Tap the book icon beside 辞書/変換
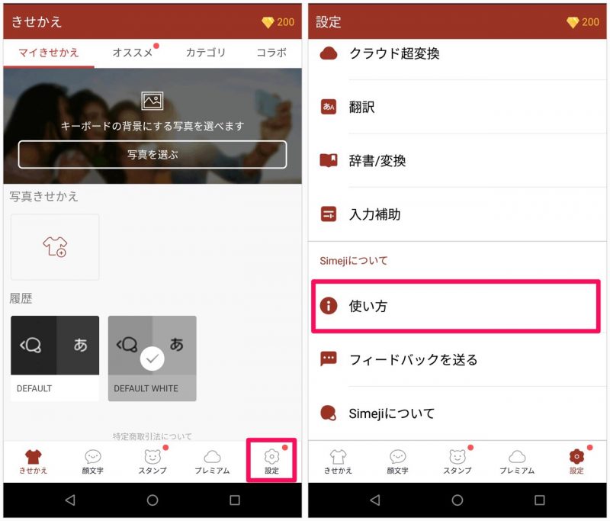The width and height of the screenshot is (610, 521). tap(329, 160)
